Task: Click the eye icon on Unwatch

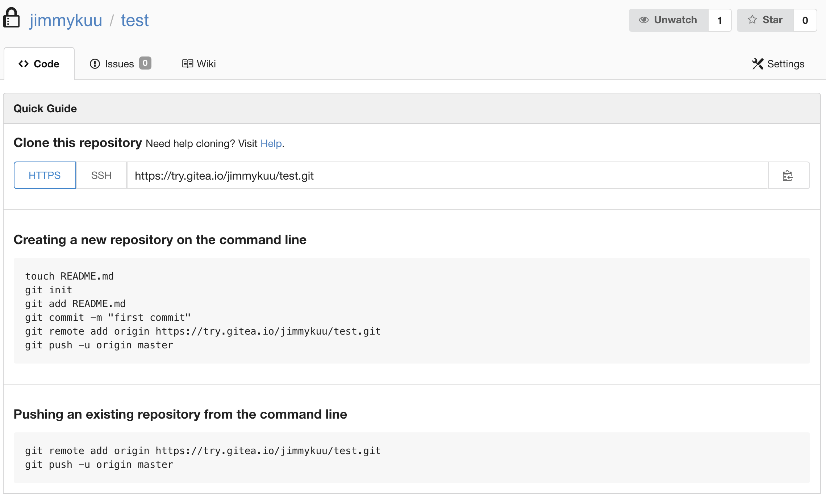Action: click(643, 20)
